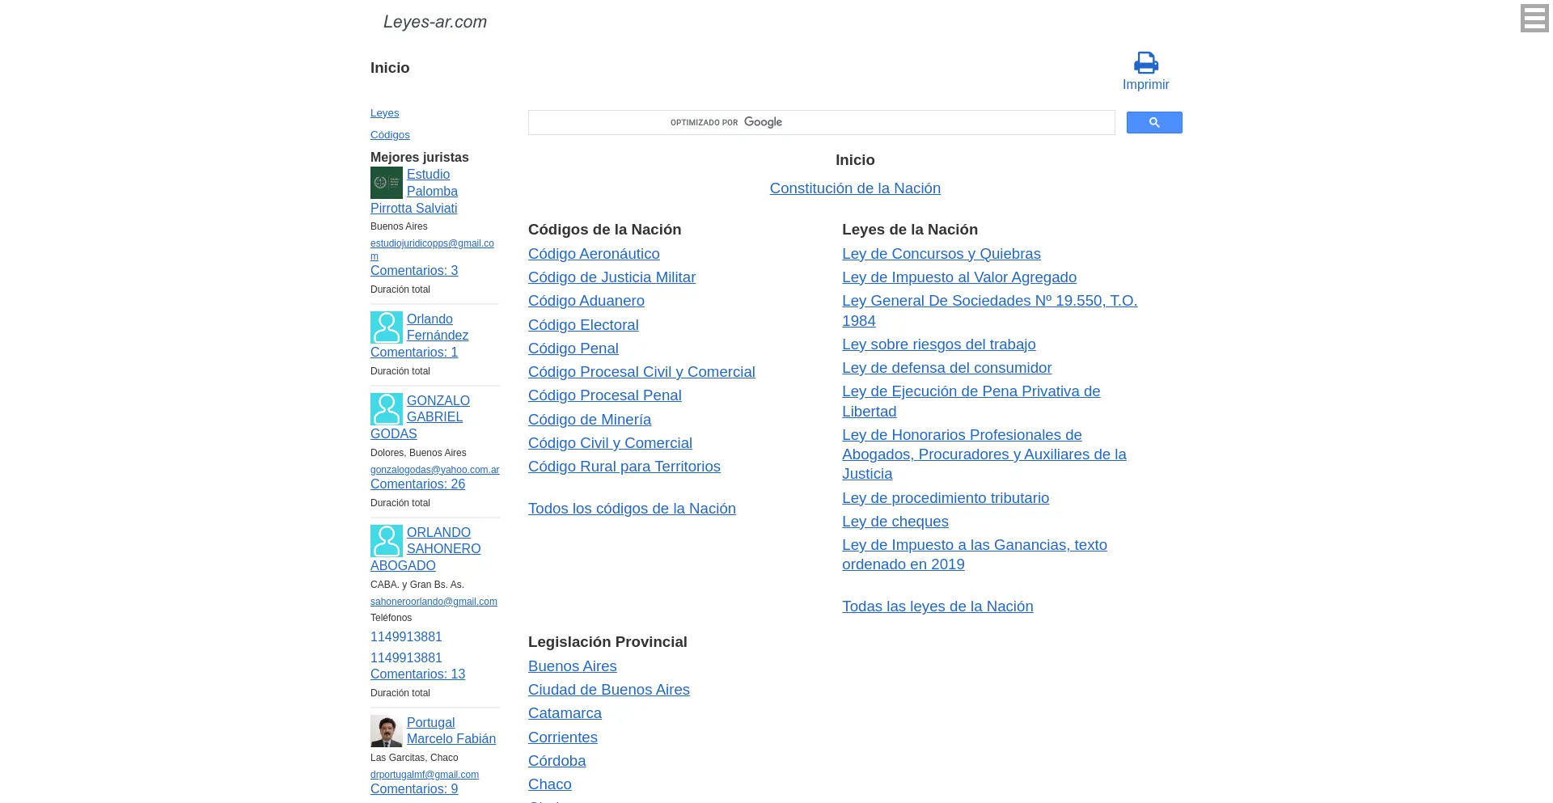
Task: Show Todas las leyes de la Nación
Action: (937, 606)
